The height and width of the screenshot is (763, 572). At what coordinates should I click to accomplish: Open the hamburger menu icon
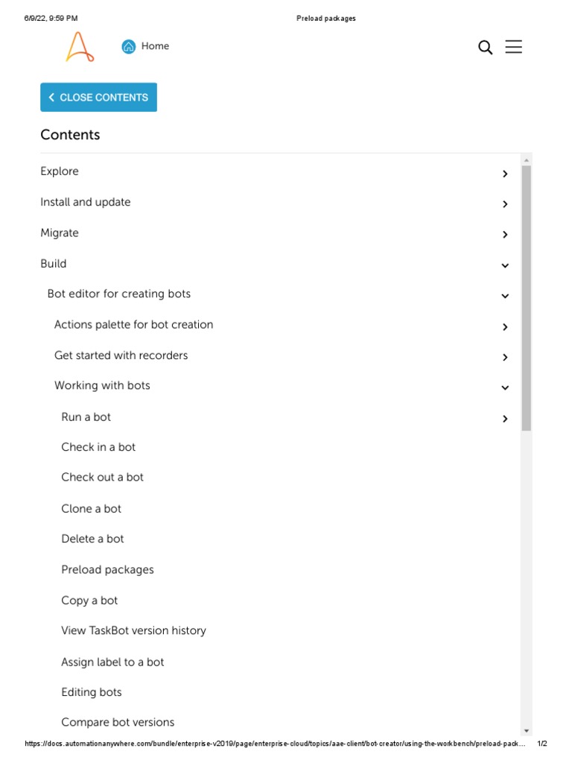513,47
